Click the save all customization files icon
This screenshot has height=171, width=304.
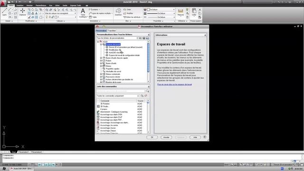(x=148, y=38)
